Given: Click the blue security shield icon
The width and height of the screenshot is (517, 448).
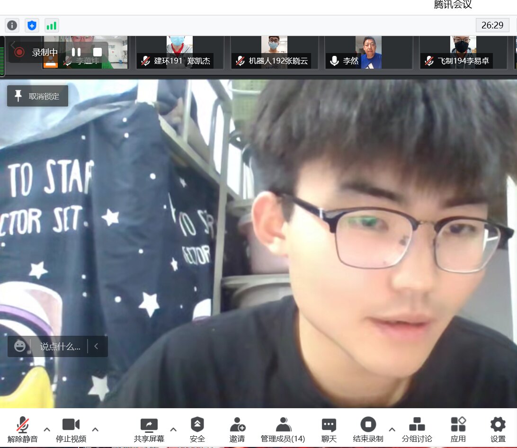Looking at the screenshot, I should click(32, 25).
